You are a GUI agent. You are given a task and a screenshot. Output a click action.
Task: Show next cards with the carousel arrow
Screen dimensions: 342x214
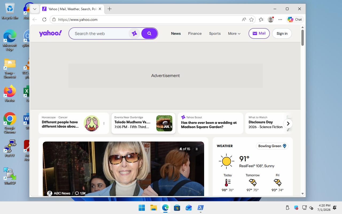(x=288, y=124)
